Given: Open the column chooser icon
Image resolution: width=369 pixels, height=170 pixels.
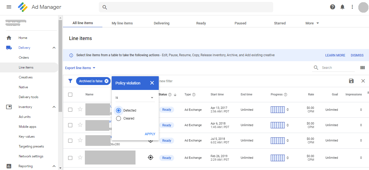Looking at the screenshot, I should click(x=363, y=68).
